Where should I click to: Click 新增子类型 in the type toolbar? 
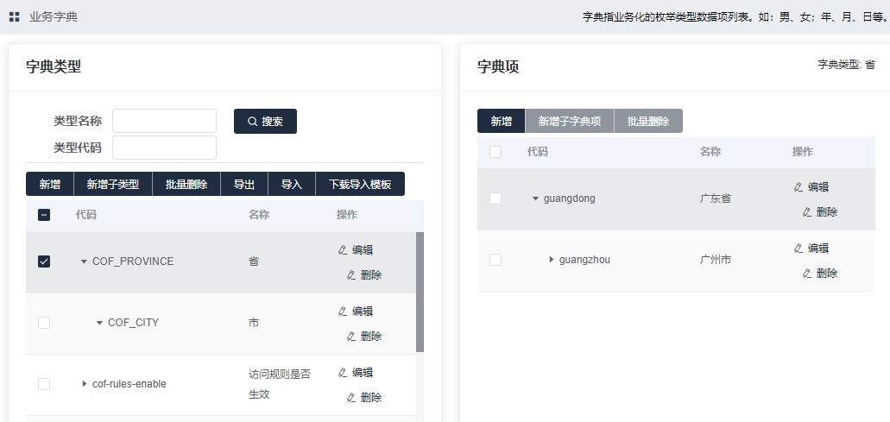[113, 185]
